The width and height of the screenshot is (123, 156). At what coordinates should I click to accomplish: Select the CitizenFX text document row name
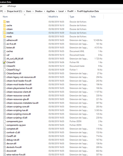(x=11, y=66)
